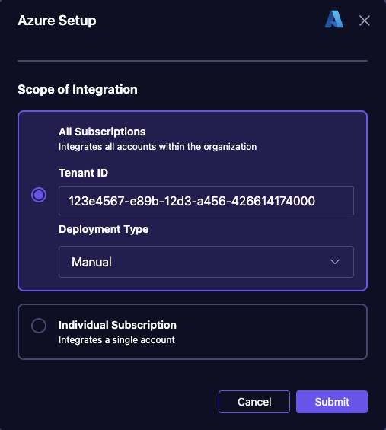Click "Integrates all accounts within the organization" text

coord(158,147)
